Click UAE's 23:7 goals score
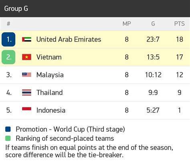This screenshot has height=163, width=190. click(153, 39)
